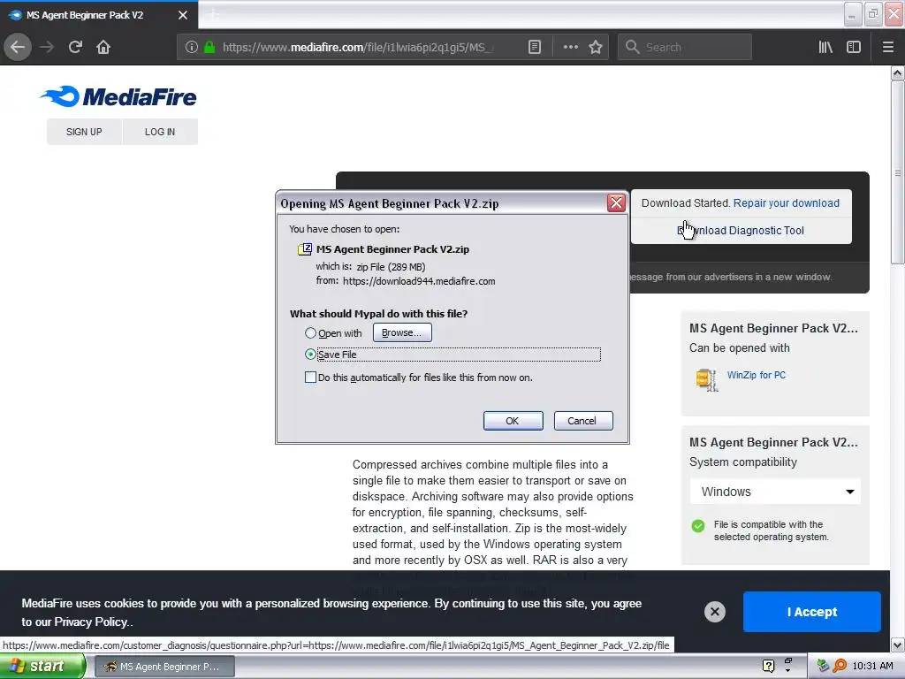The height and width of the screenshot is (679, 905).
Task: Click the URL address bar
Action: [358, 47]
